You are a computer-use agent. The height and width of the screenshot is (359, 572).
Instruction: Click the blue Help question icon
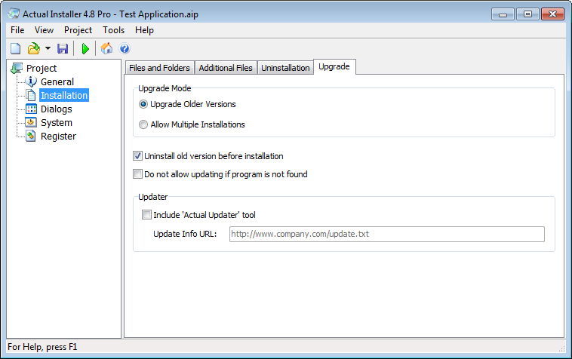click(125, 48)
